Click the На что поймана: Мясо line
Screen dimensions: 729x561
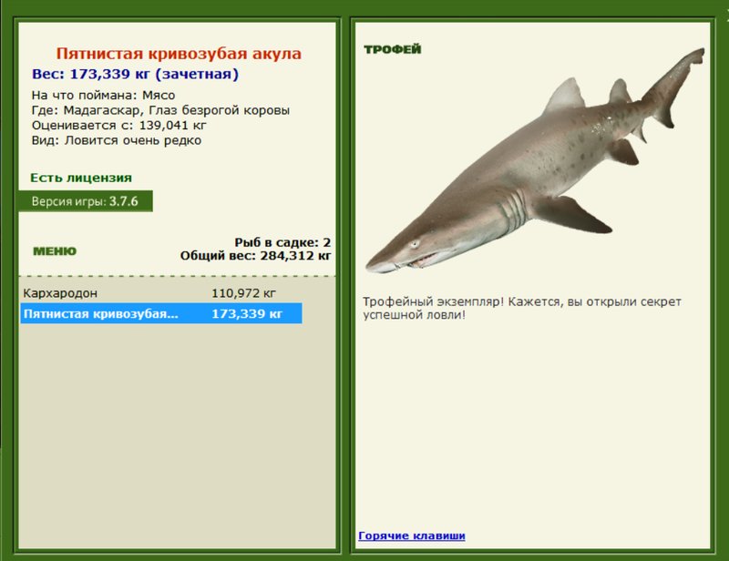[x=103, y=96]
